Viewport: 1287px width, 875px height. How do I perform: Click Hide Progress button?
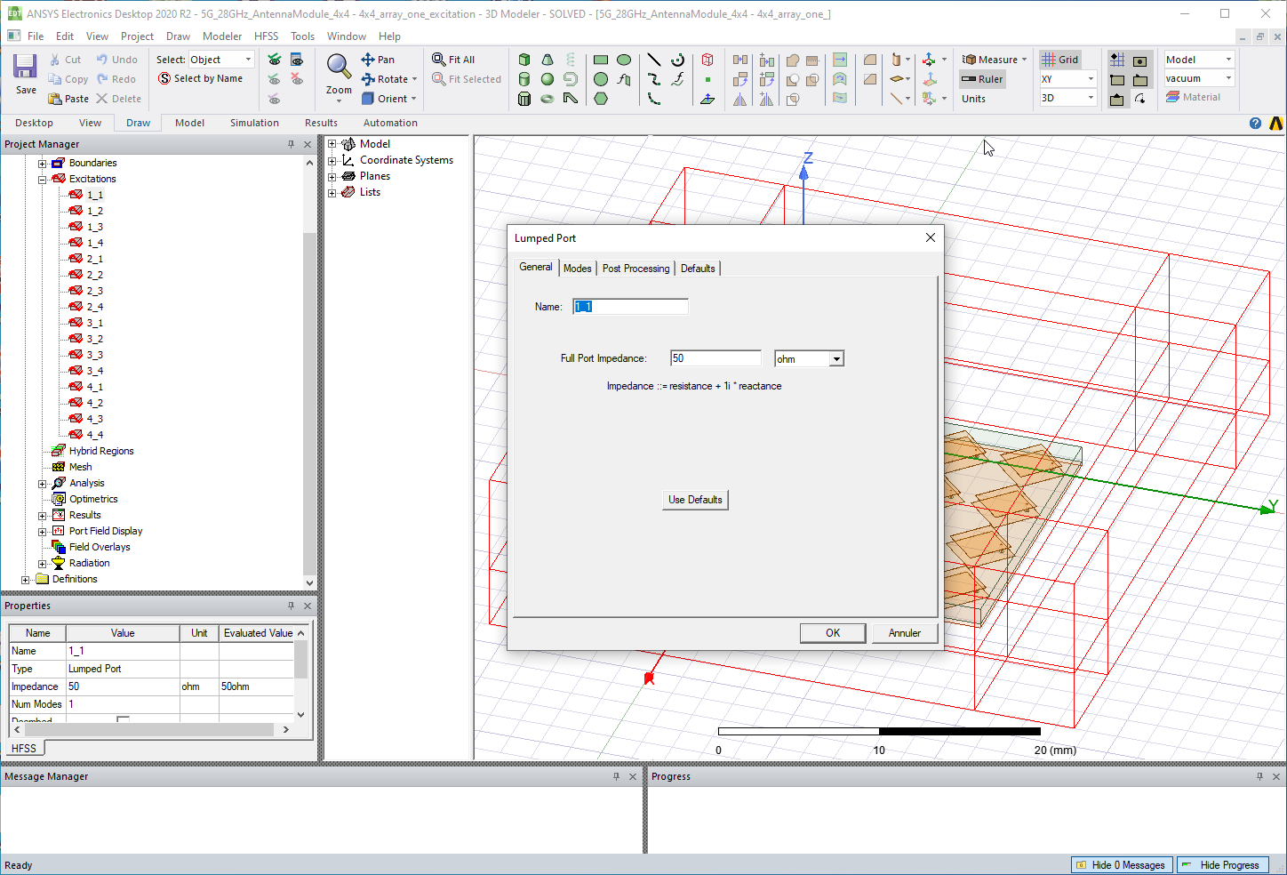[x=1223, y=865]
